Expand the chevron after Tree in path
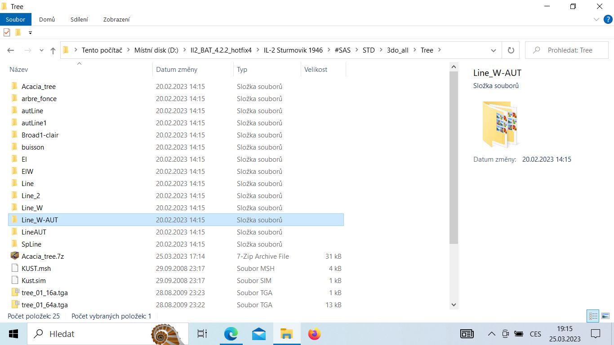 point(439,50)
